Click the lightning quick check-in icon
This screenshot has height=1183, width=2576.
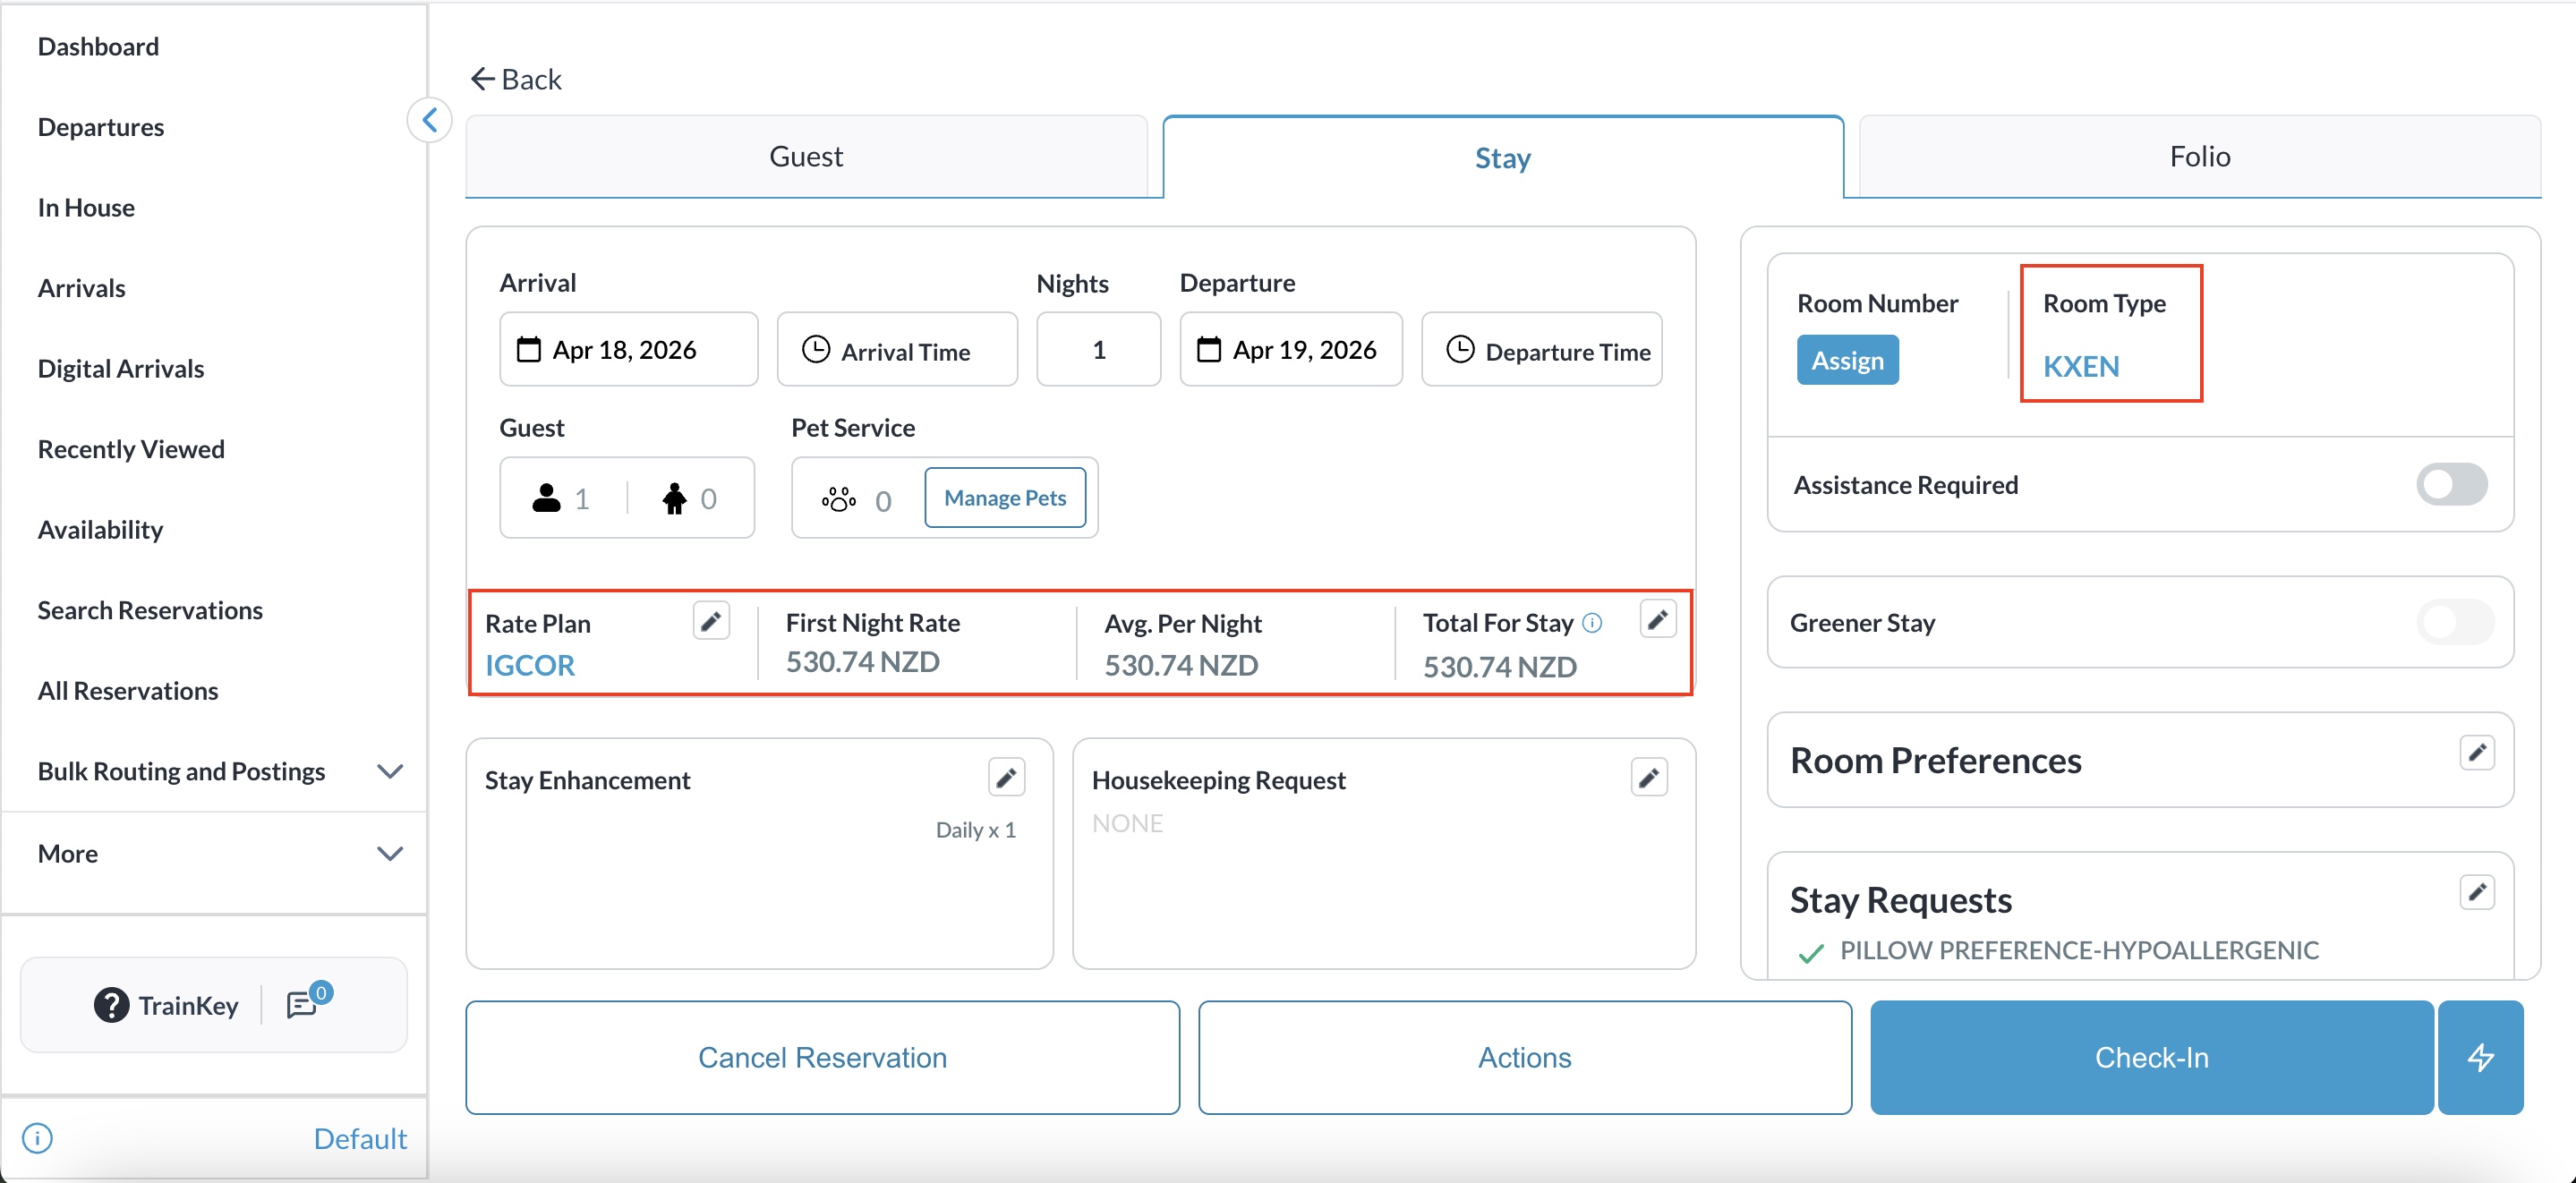coord(2480,1057)
